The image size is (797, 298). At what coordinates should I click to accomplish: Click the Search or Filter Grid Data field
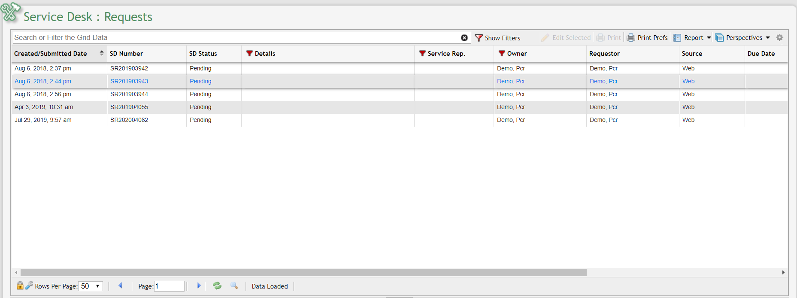(x=236, y=38)
